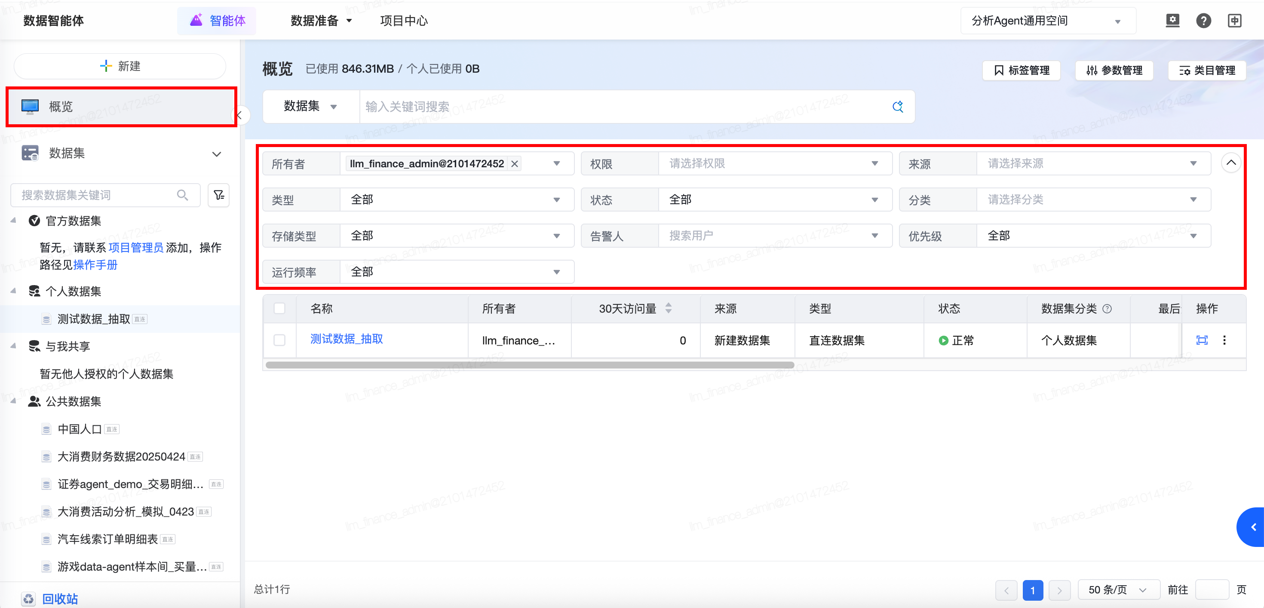
Task: Expand the 数据集 sidebar section chevron
Action: 216,154
